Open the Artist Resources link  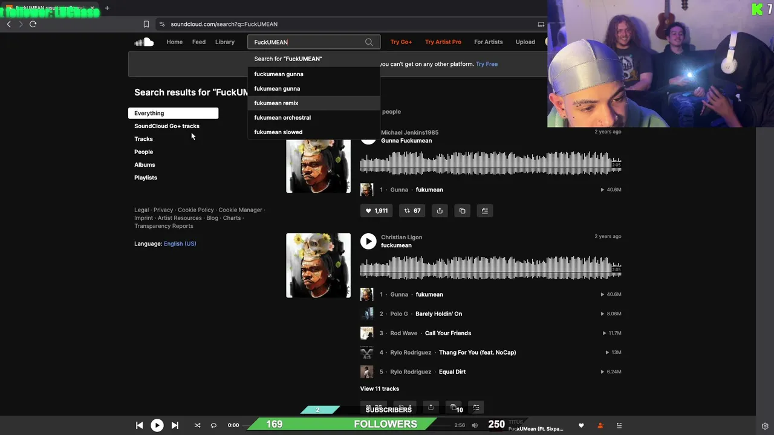click(x=180, y=218)
